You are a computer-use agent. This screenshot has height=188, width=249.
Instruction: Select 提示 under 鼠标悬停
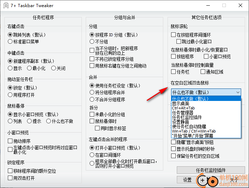pyautogui.click(x=30, y=121)
